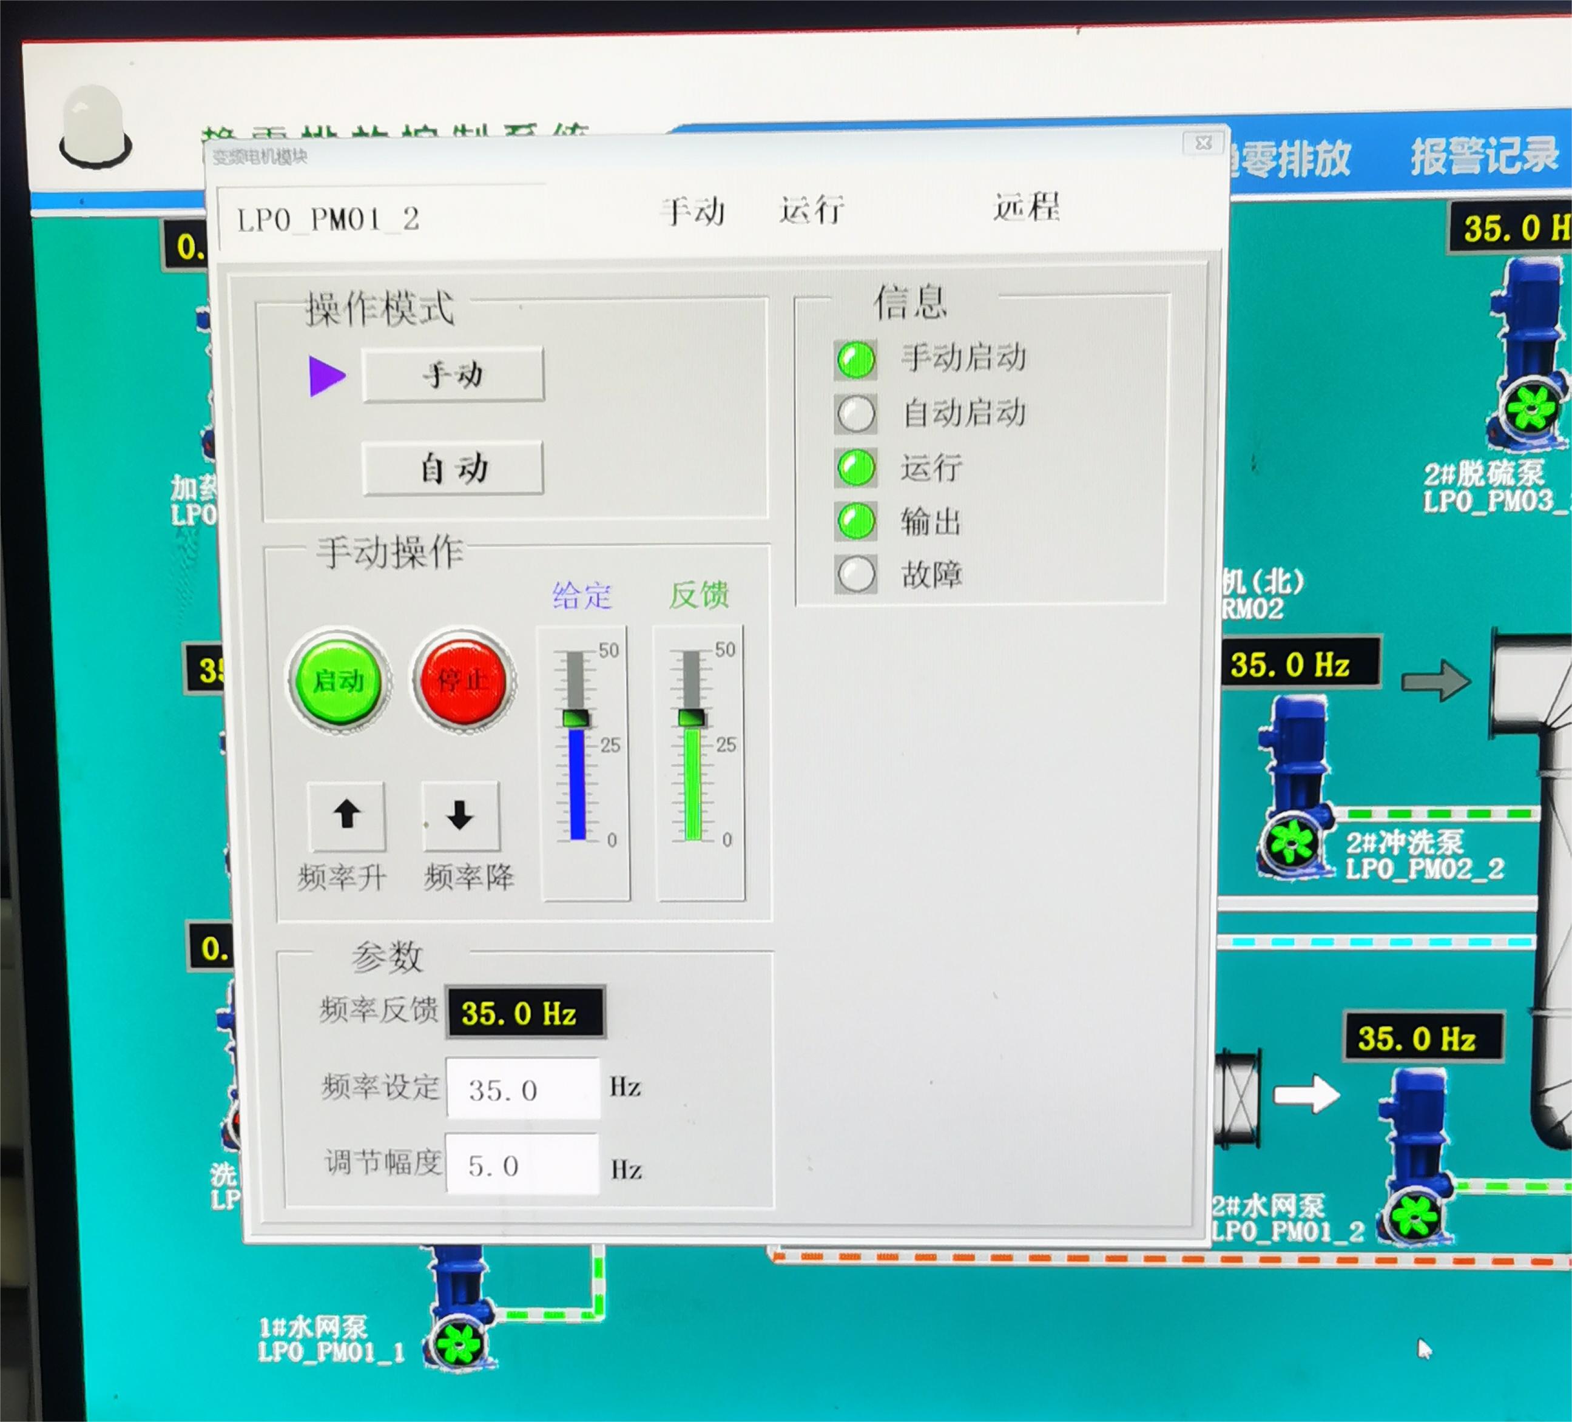Switch operation mode to 手动
This screenshot has height=1422, width=1572.
[453, 376]
